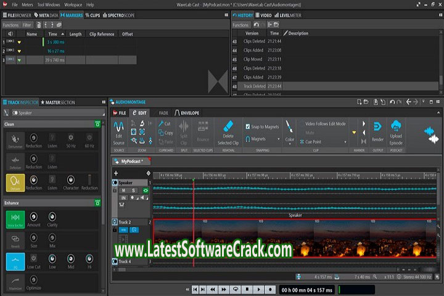
Task: Adjust the Voice Exciter Amount knob
Action: click(34, 216)
